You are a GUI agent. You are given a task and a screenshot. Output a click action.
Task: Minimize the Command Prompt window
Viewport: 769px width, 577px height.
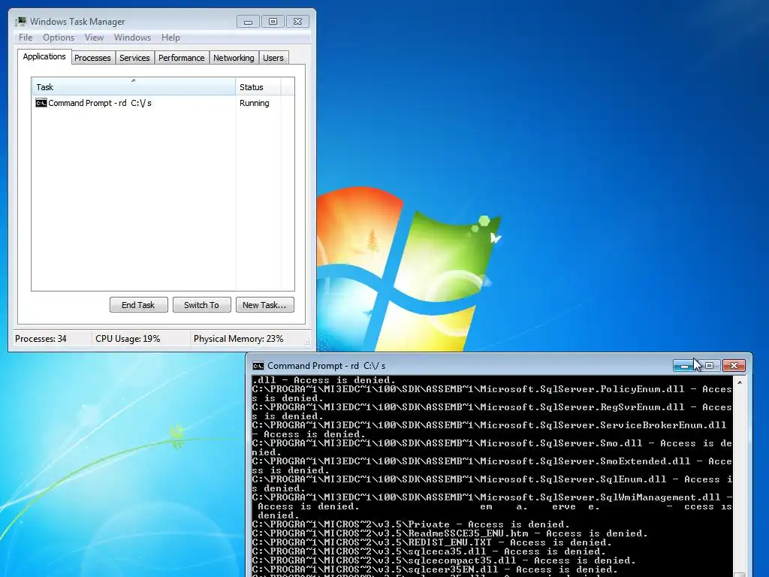pyautogui.click(x=685, y=366)
